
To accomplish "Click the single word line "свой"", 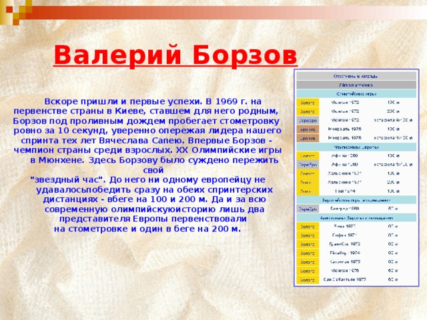I will click(x=153, y=171).
